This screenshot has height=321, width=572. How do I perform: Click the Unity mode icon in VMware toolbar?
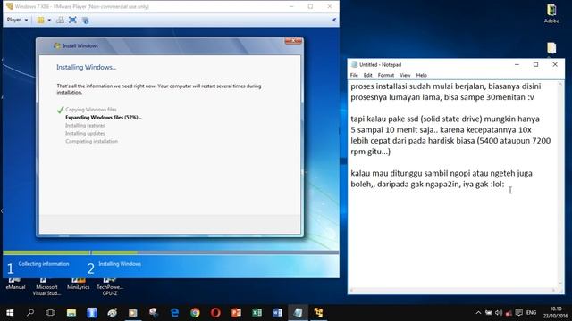point(86,21)
